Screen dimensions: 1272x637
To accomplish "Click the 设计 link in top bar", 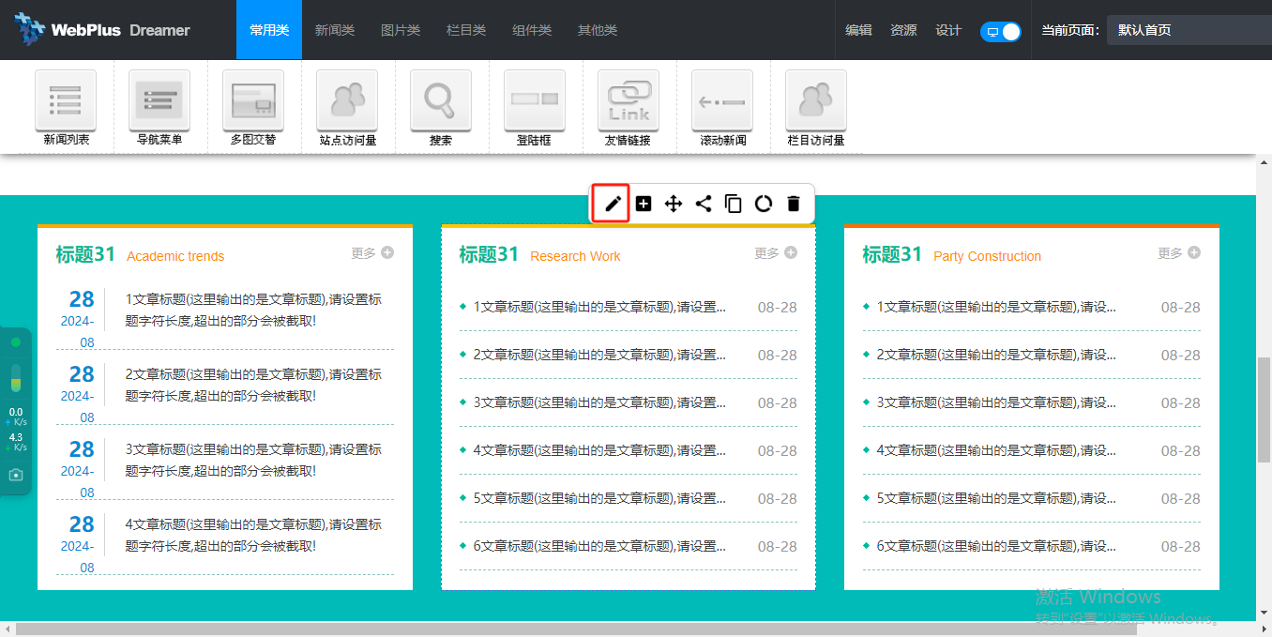I will pyautogui.click(x=948, y=30).
